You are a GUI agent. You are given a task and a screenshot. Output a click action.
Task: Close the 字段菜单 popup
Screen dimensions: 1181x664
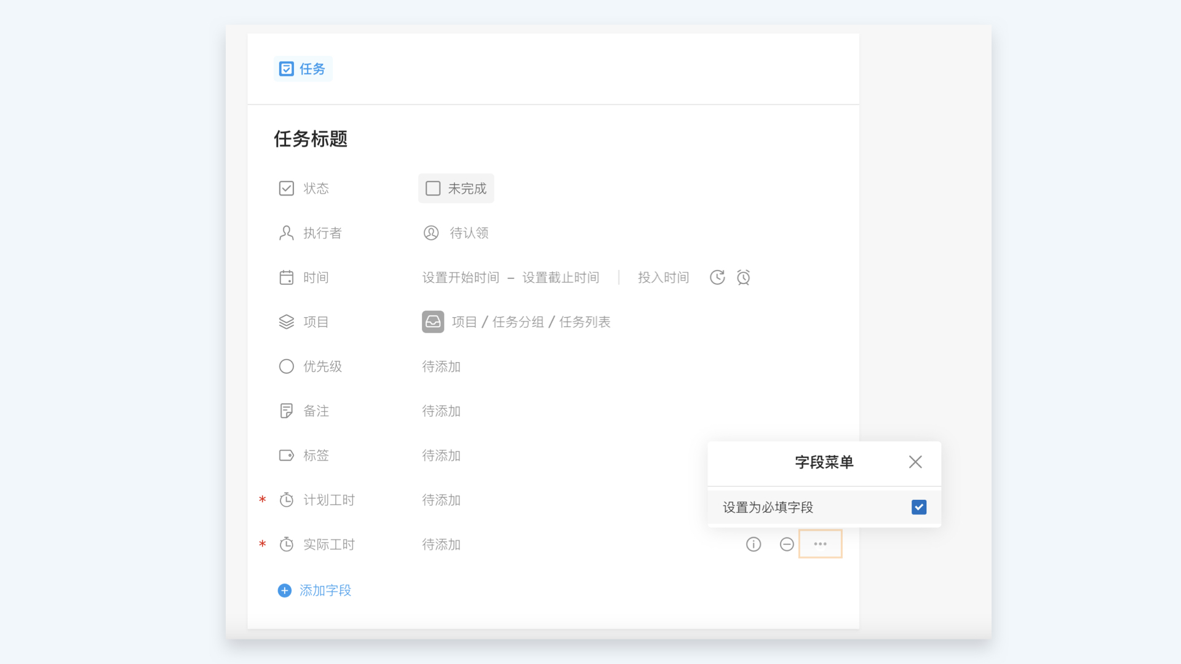(x=915, y=462)
